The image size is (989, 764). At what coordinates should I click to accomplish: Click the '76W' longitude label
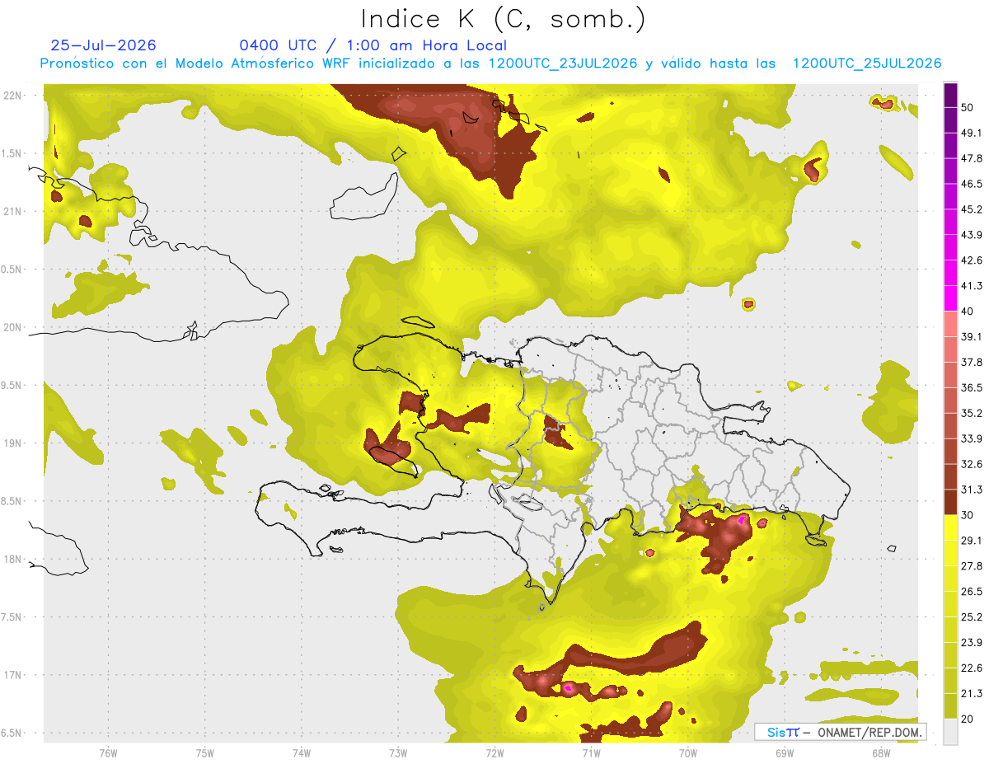pyautogui.click(x=108, y=753)
